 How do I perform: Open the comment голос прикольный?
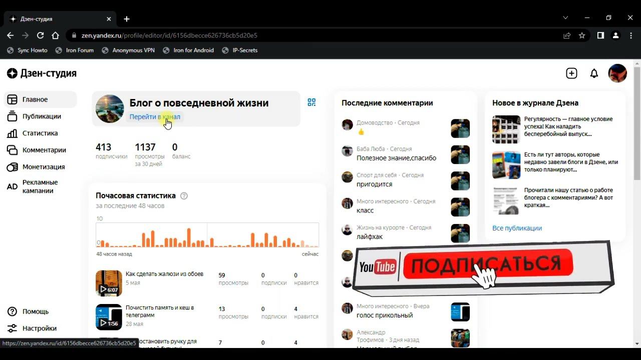385,315
